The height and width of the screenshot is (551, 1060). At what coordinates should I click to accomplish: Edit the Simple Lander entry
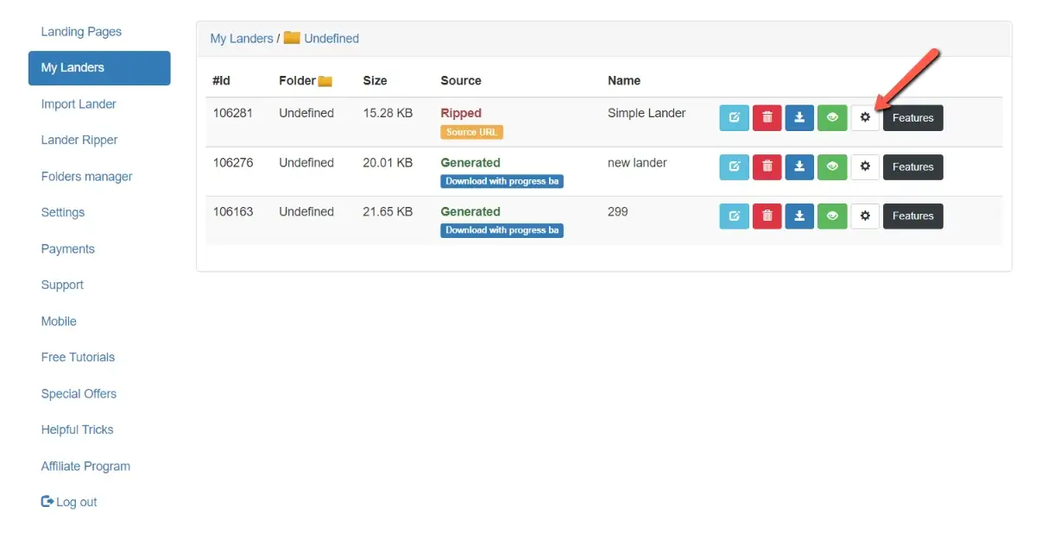coord(734,118)
